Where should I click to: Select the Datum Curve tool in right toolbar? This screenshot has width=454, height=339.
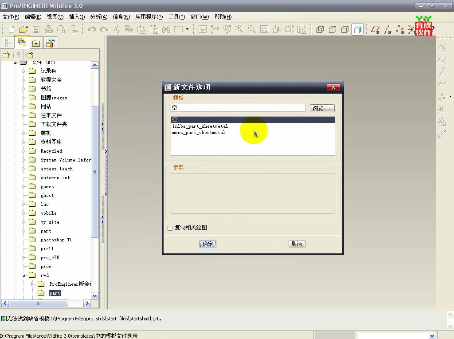pyautogui.click(x=442, y=84)
